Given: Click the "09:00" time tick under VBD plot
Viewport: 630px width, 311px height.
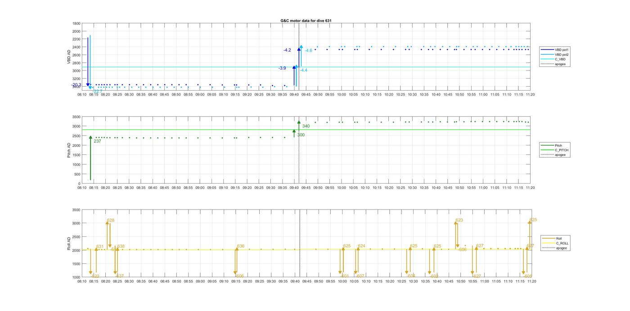Looking at the screenshot, I should (200, 94).
